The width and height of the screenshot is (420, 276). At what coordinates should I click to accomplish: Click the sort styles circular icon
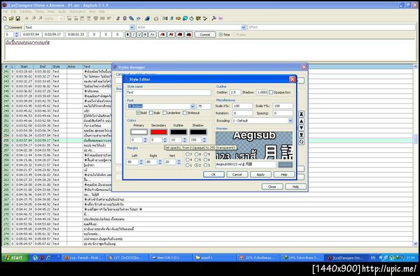pos(301,142)
